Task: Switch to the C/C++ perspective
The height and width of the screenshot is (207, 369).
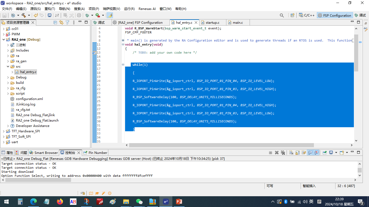Action: click(x=307, y=15)
